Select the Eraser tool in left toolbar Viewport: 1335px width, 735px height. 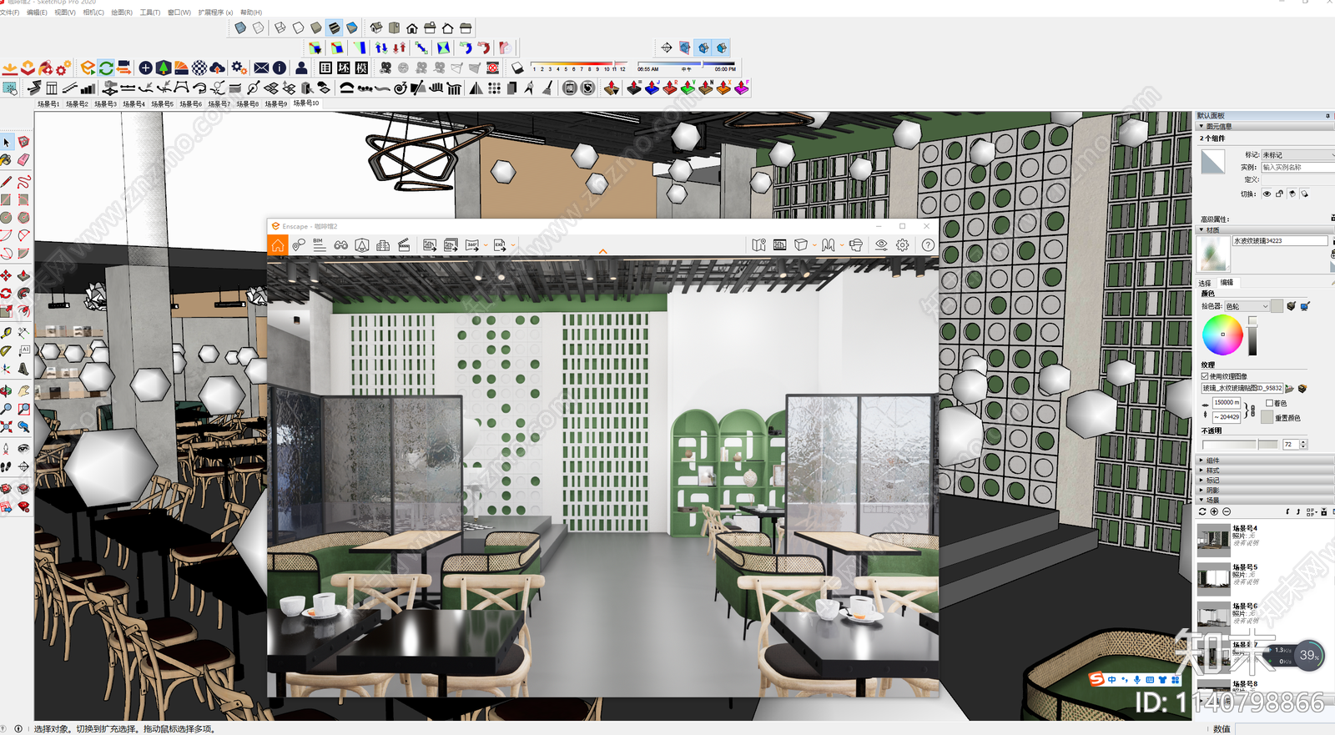click(23, 159)
